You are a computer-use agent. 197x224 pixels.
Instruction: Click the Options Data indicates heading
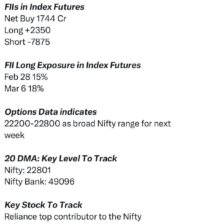pos(51,112)
